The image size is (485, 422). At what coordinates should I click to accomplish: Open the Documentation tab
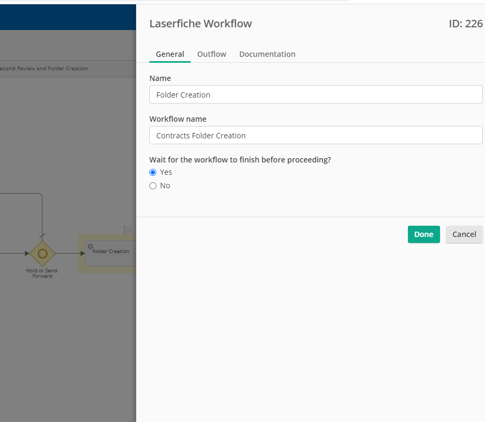coord(267,54)
